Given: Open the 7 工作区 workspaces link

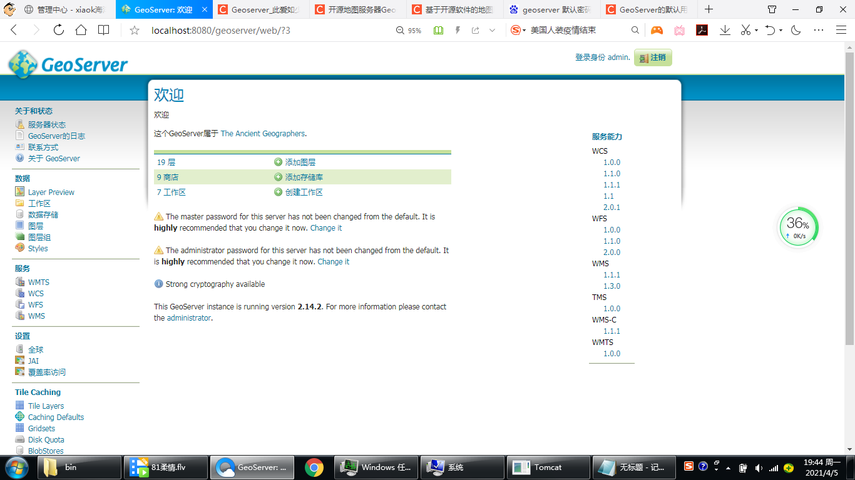Looking at the screenshot, I should 171,192.
